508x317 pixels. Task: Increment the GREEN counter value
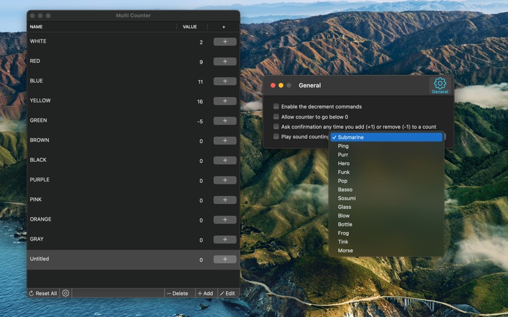(x=225, y=120)
